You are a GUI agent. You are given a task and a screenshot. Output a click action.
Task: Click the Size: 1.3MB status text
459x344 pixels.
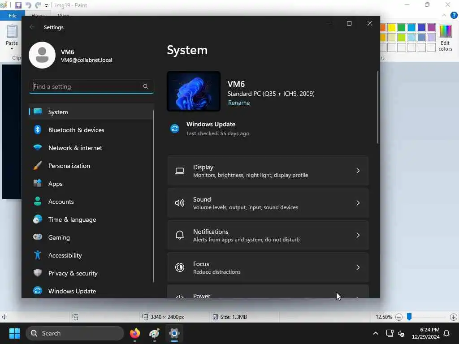(x=234, y=317)
